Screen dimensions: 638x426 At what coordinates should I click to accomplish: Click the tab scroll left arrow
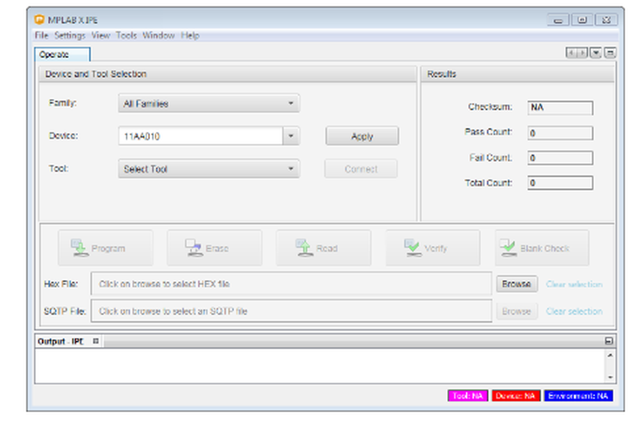coord(571,53)
